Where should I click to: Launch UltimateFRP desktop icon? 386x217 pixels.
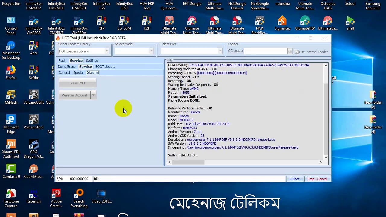pos(305,23)
